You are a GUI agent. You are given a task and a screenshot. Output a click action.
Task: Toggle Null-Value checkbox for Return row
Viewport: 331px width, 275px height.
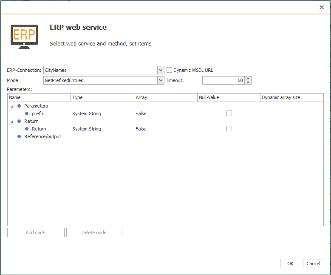[229, 129]
